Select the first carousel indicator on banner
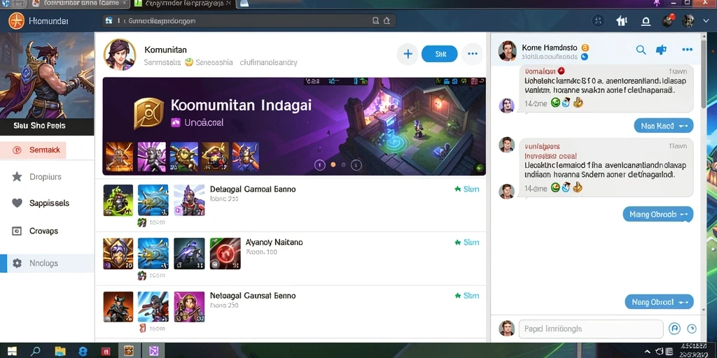The width and height of the screenshot is (717, 358). point(319,165)
